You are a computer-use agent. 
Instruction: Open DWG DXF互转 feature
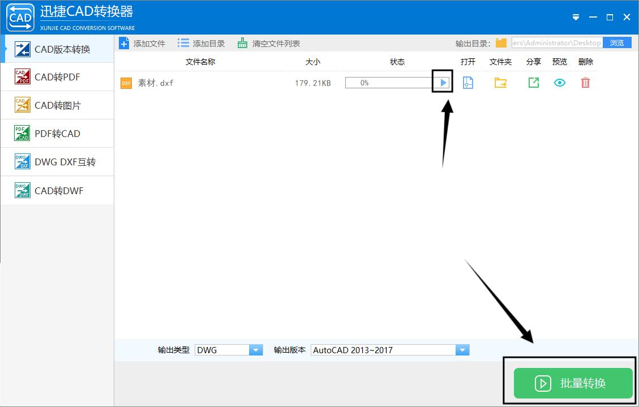pyautogui.click(x=57, y=161)
